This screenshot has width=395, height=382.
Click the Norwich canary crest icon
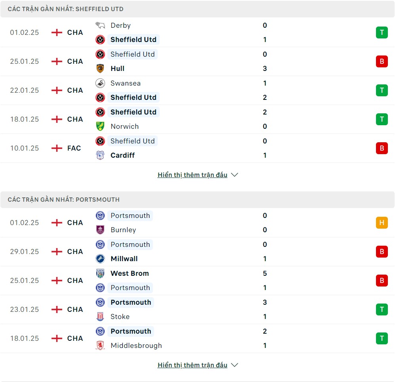(100, 126)
